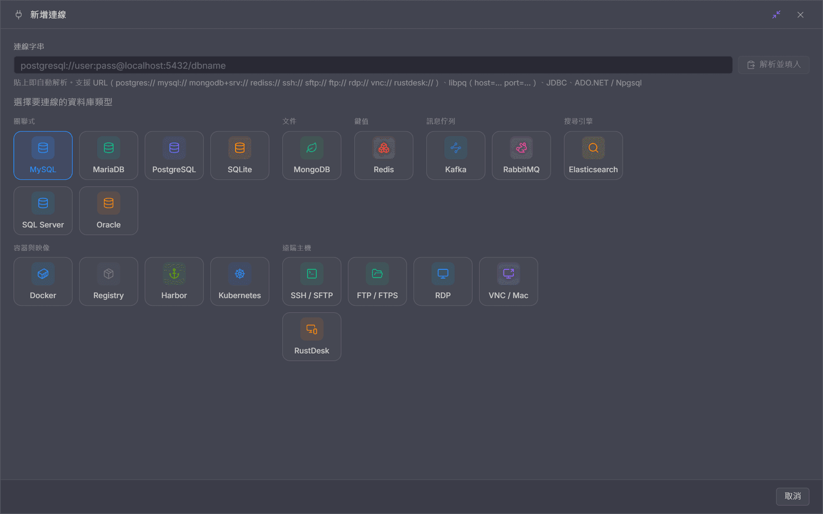Close the 新增連線 dialog
This screenshot has width=823, height=514.
[x=800, y=14]
